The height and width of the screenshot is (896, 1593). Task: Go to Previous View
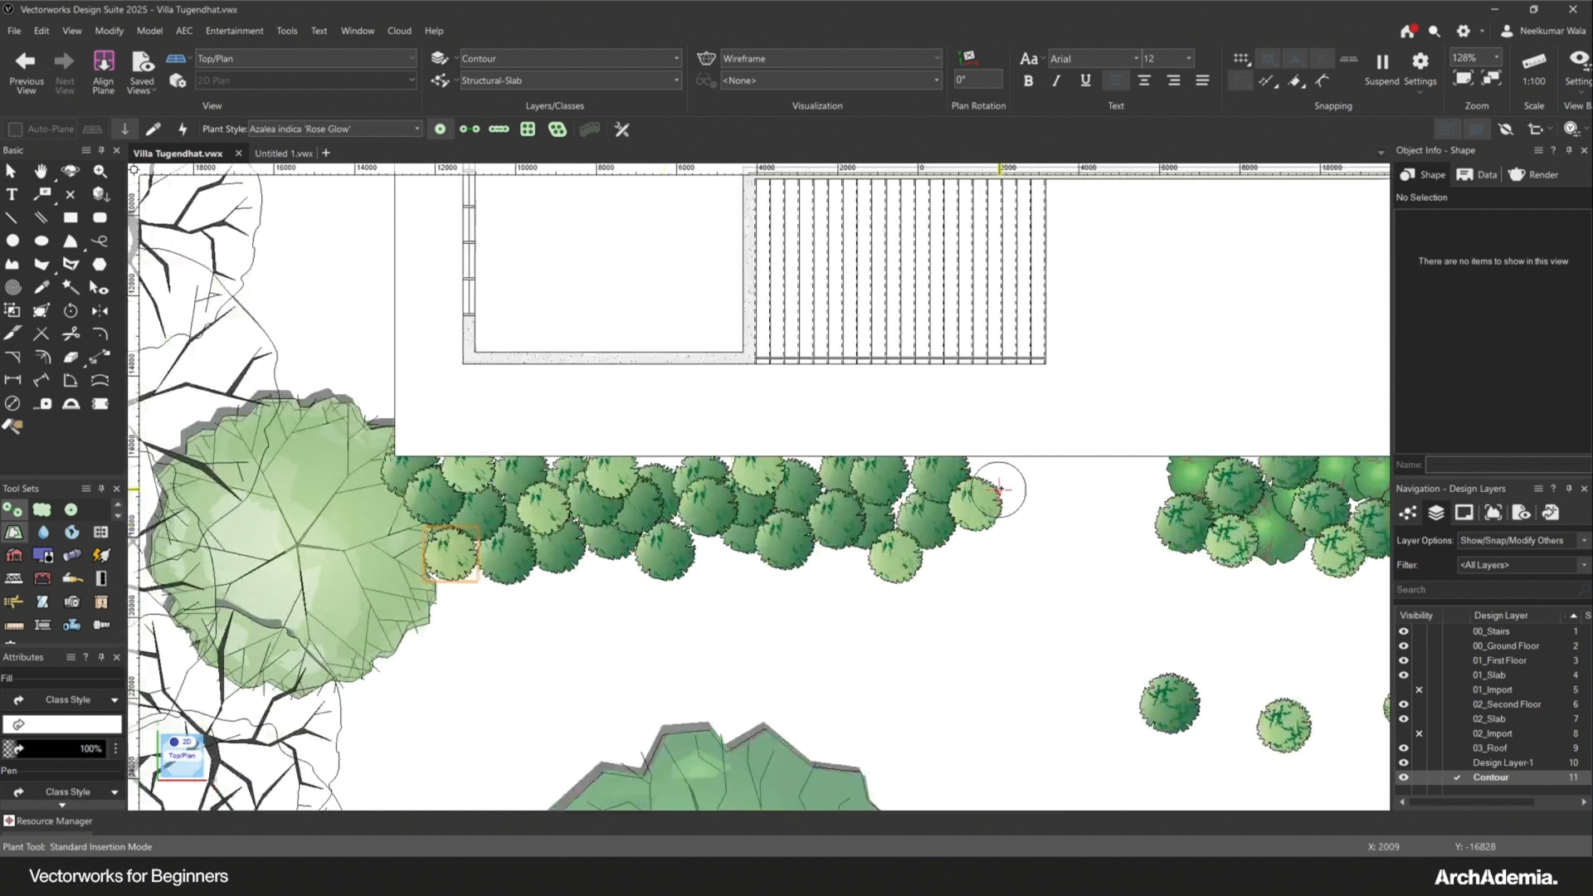[26, 62]
